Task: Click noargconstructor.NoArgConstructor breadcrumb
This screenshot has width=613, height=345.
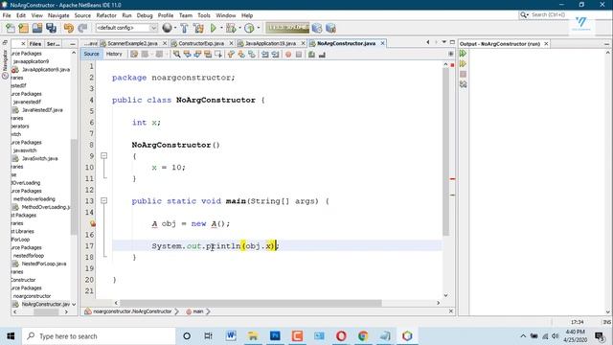Action: pos(132,311)
